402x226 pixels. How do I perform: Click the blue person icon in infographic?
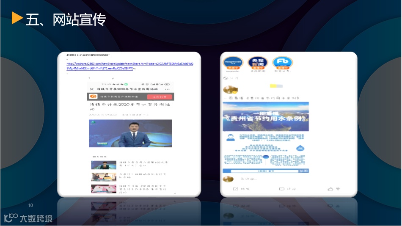231,137
